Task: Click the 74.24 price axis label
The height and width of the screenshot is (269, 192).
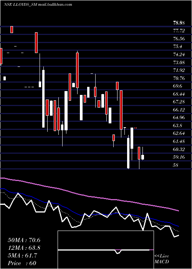Action: click(179, 55)
